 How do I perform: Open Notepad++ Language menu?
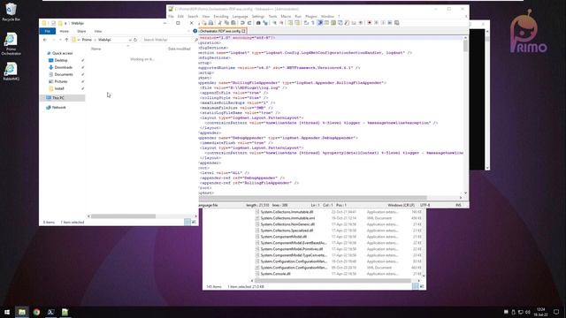[x=240, y=17]
